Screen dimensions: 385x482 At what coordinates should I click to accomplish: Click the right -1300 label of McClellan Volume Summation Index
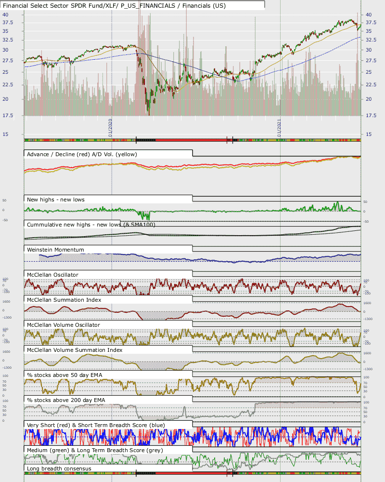tap(368, 369)
